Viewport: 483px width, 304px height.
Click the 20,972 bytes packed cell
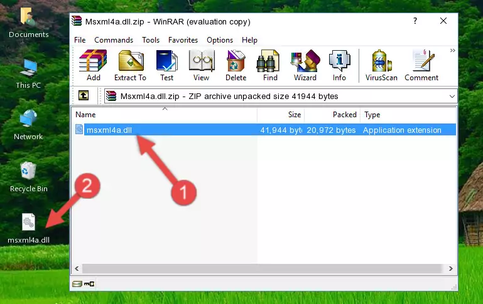point(331,130)
